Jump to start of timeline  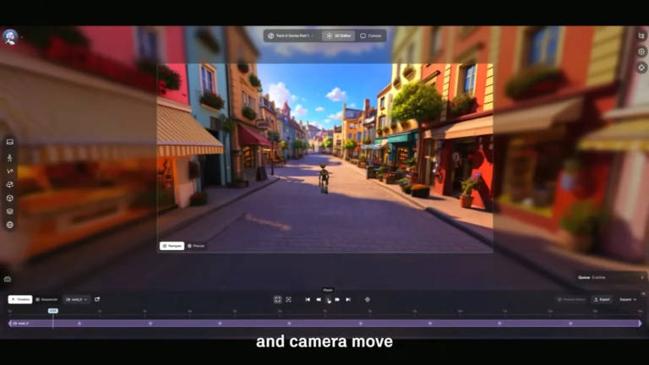click(x=308, y=300)
